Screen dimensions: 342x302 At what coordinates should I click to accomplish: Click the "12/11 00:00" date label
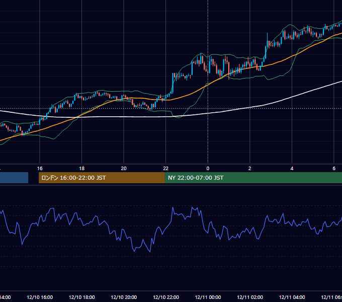point(208,297)
